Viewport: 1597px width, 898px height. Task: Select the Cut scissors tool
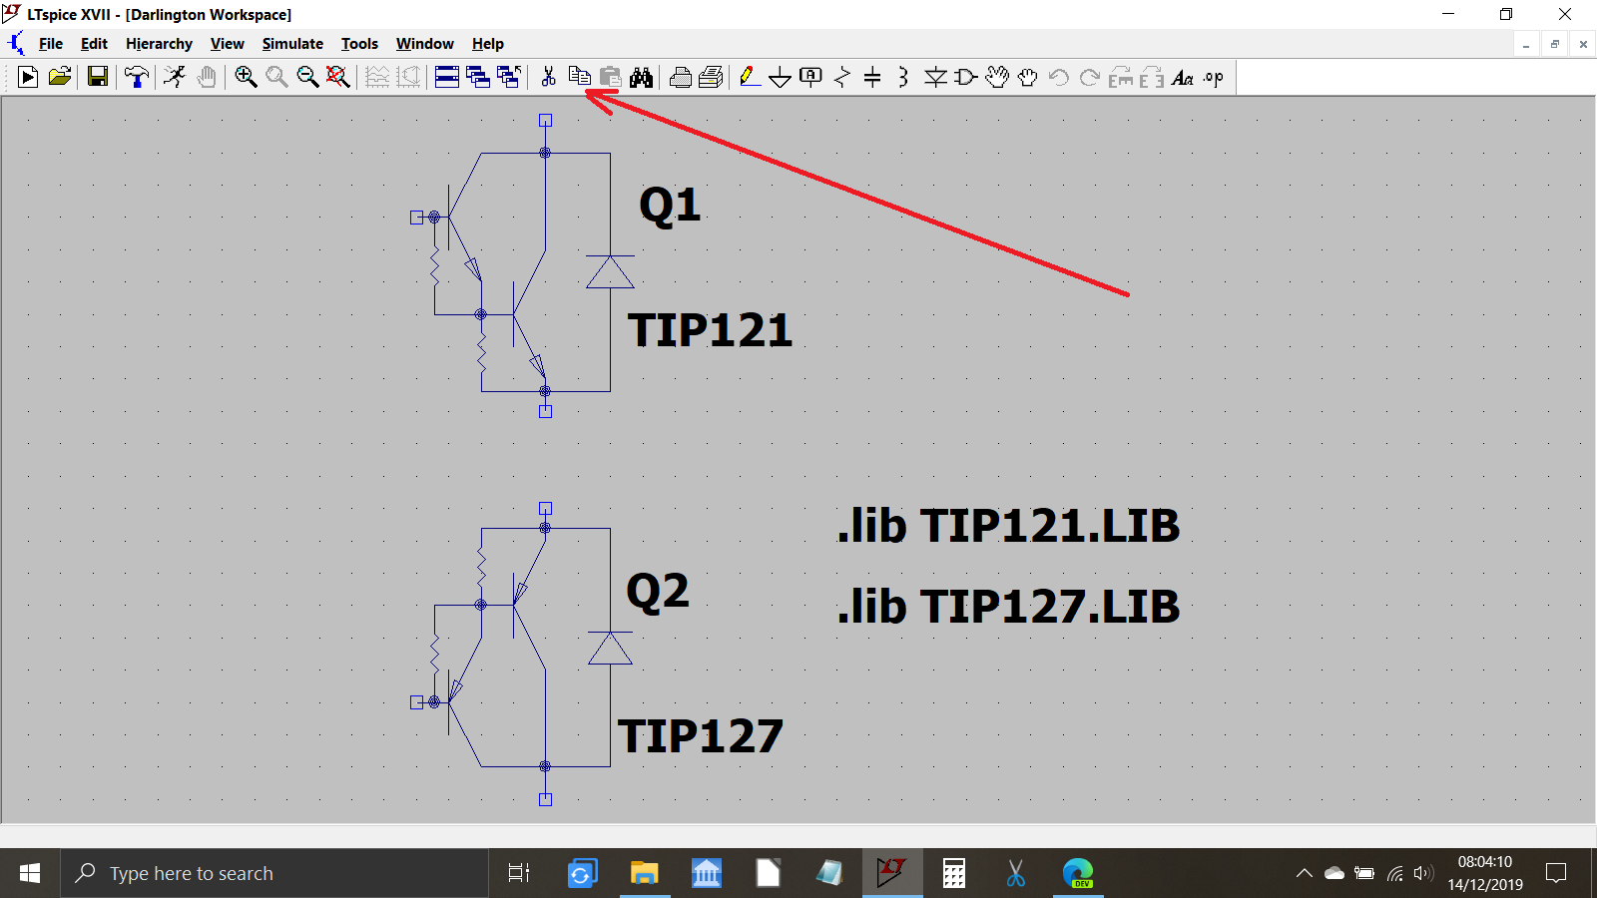(x=548, y=77)
